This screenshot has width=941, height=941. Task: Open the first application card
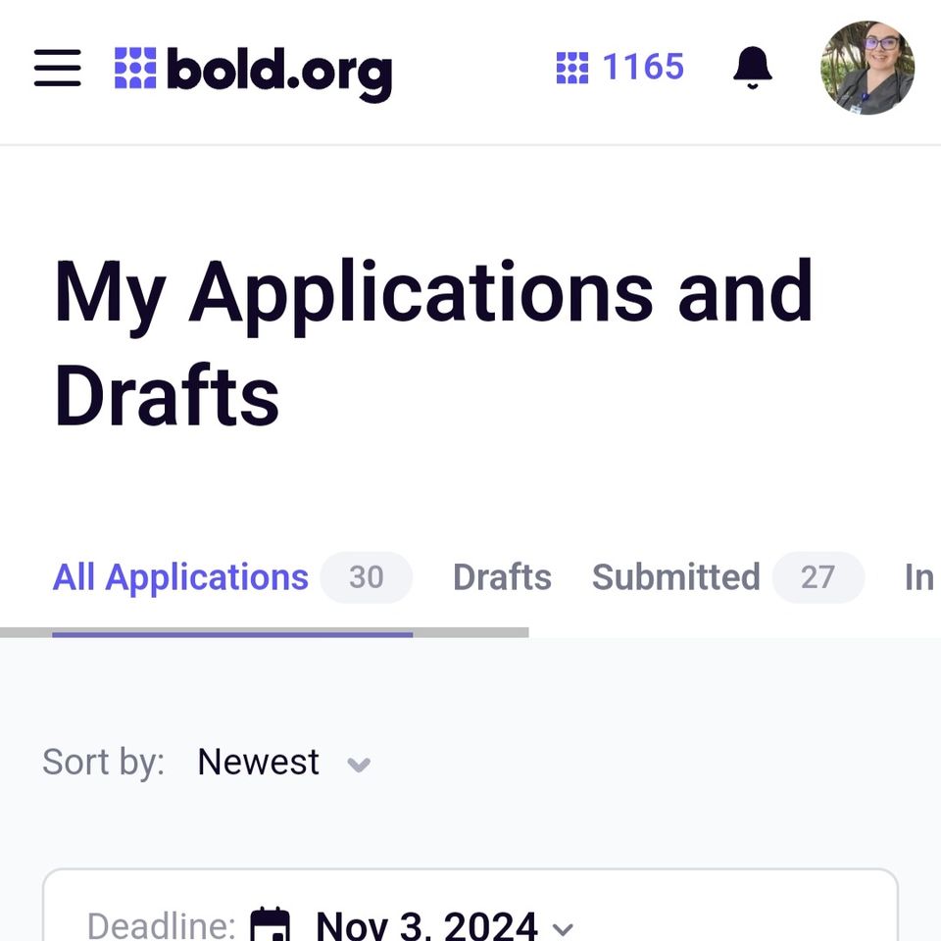point(470,905)
